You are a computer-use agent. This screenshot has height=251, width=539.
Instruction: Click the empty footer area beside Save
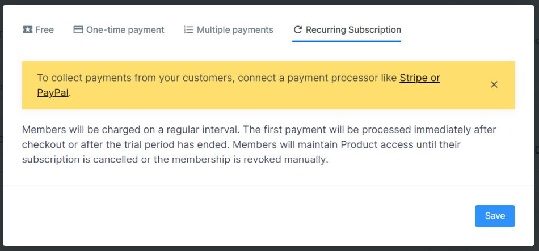tap(237, 216)
